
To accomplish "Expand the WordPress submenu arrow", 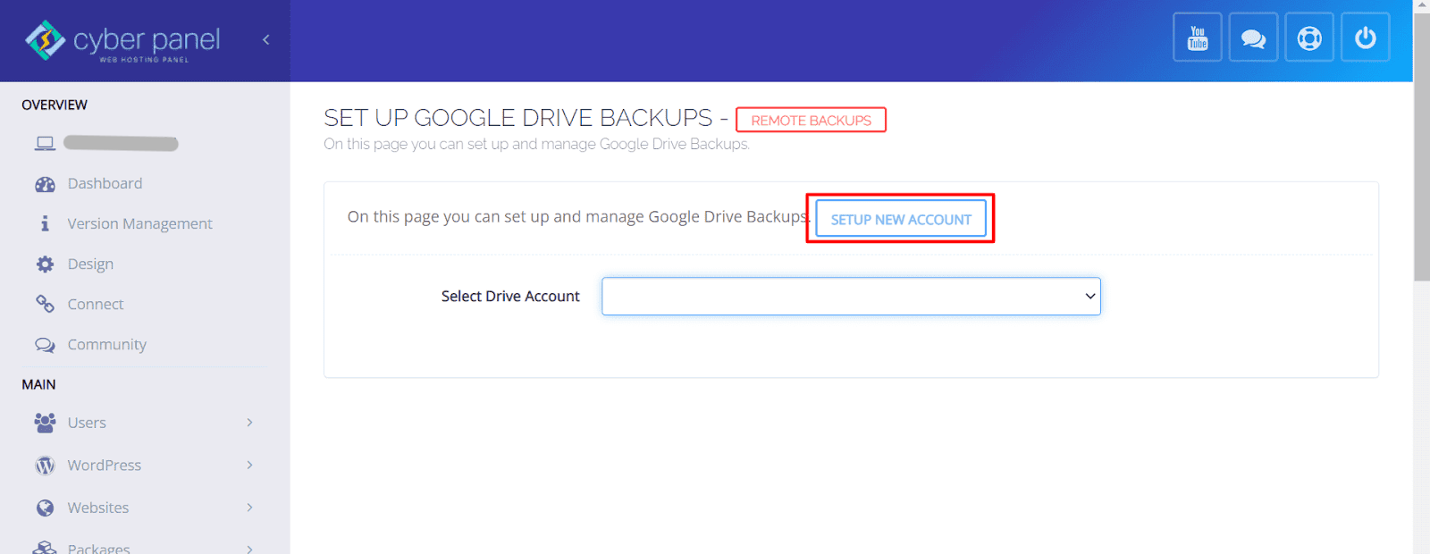I will 249,465.
